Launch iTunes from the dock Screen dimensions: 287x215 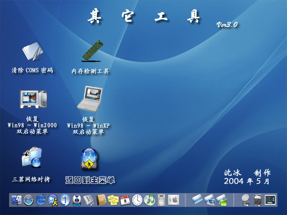[149, 200]
